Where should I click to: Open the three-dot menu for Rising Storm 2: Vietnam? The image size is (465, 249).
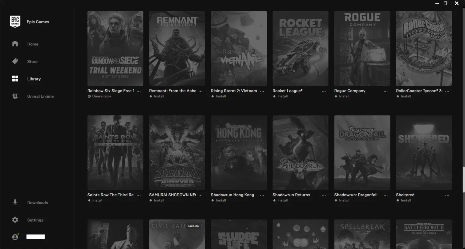tap(262, 91)
